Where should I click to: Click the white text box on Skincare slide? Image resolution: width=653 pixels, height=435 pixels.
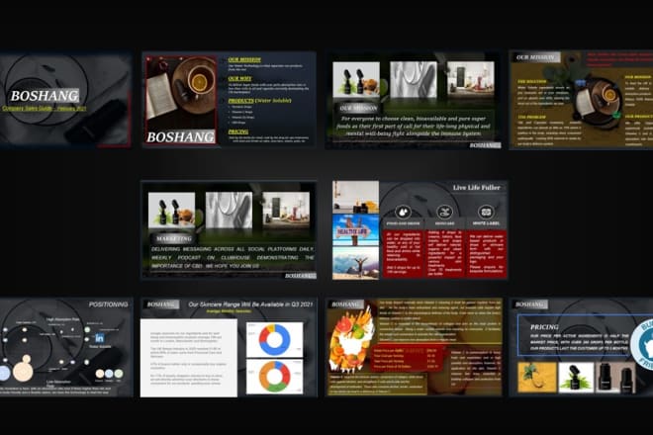[x=189, y=358]
